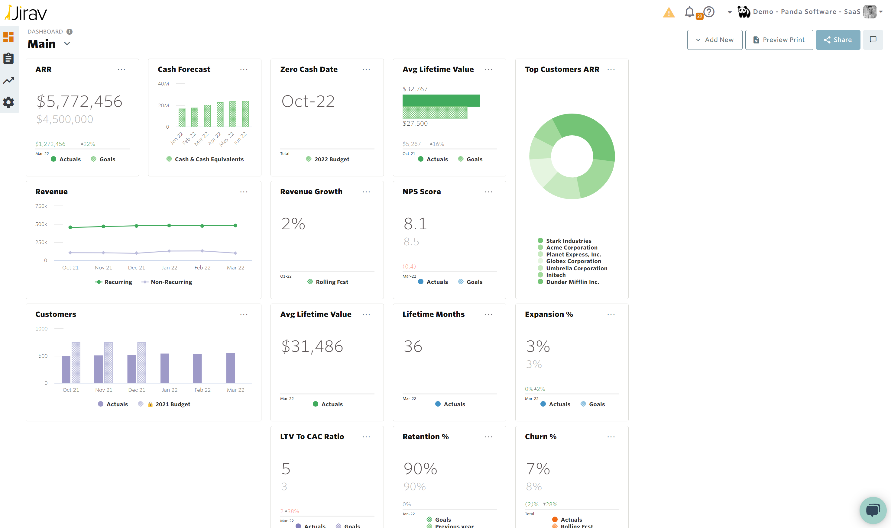This screenshot has height=528, width=891.
Task: Click the Share button
Action: click(838, 40)
